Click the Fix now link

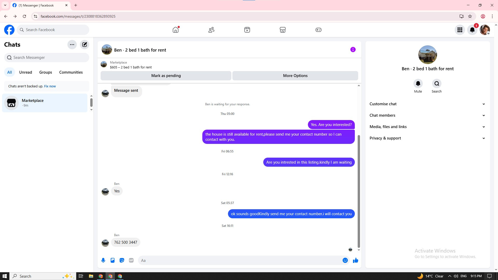coord(50,86)
